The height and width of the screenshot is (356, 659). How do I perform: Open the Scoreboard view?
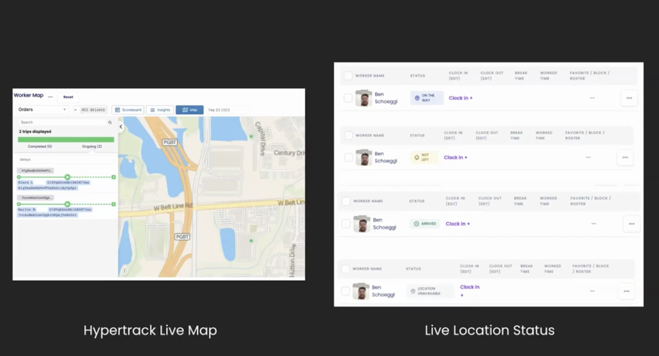click(x=128, y=110)
